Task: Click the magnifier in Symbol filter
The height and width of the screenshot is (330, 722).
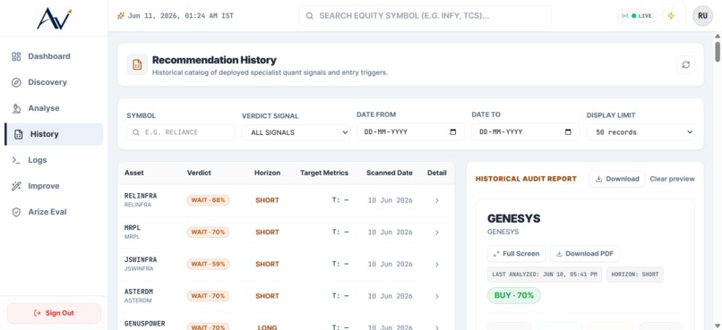Action: coord(136,132)
